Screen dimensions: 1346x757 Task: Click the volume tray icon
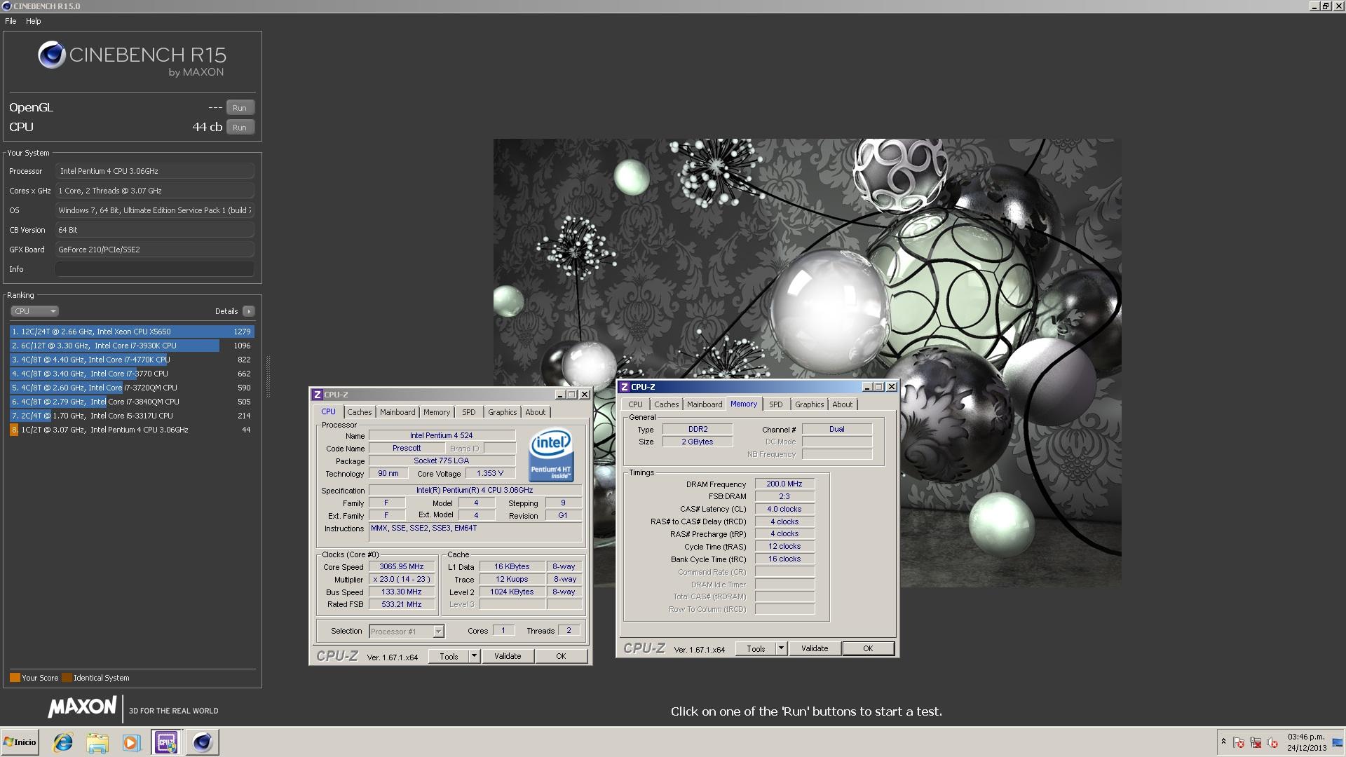tap(1272, 743)
